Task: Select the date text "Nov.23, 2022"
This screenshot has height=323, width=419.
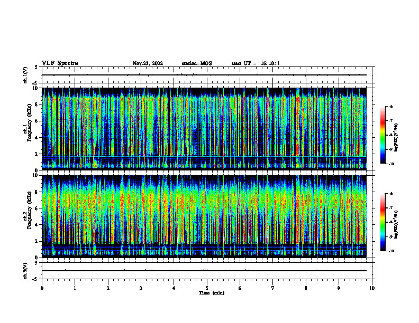Action: [x=148, y=63]
